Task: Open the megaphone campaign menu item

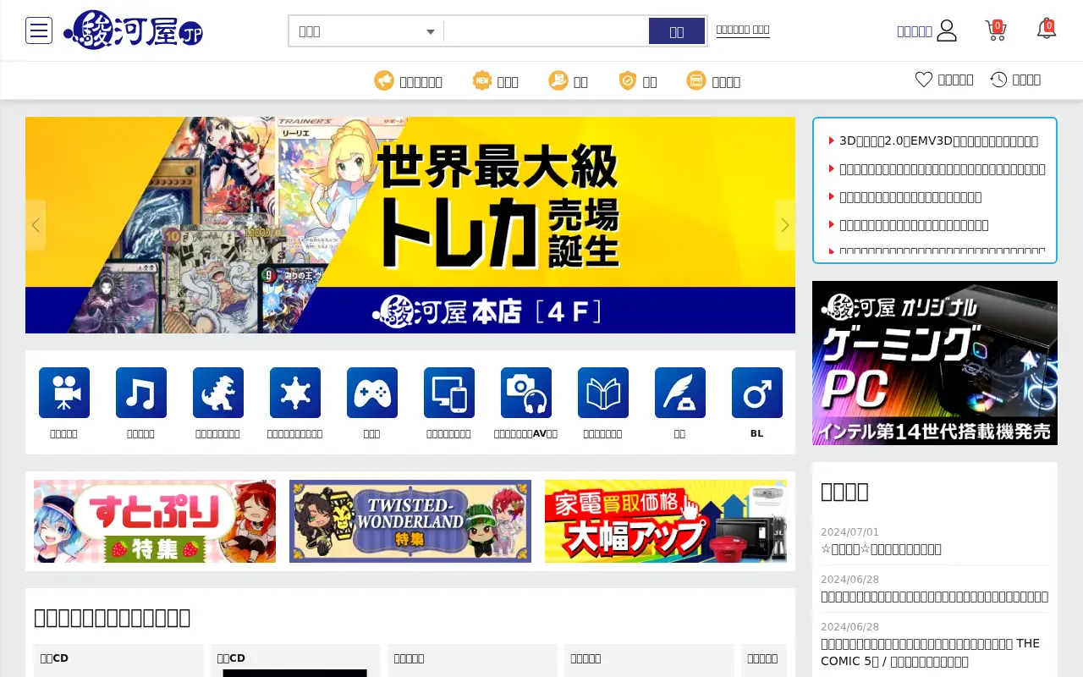Action: tap(408, 81)
